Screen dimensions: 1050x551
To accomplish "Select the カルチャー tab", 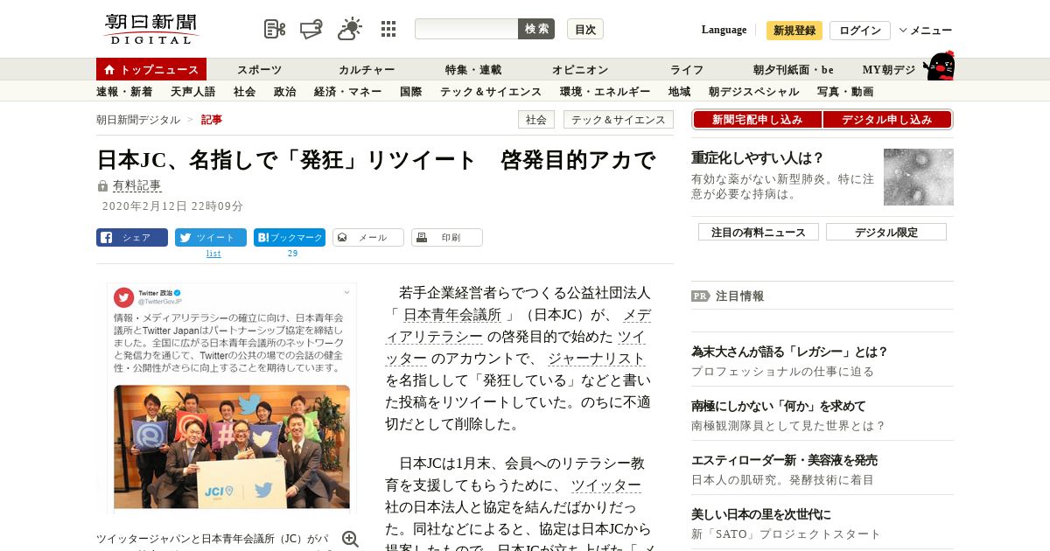I will tap(367, 69).
